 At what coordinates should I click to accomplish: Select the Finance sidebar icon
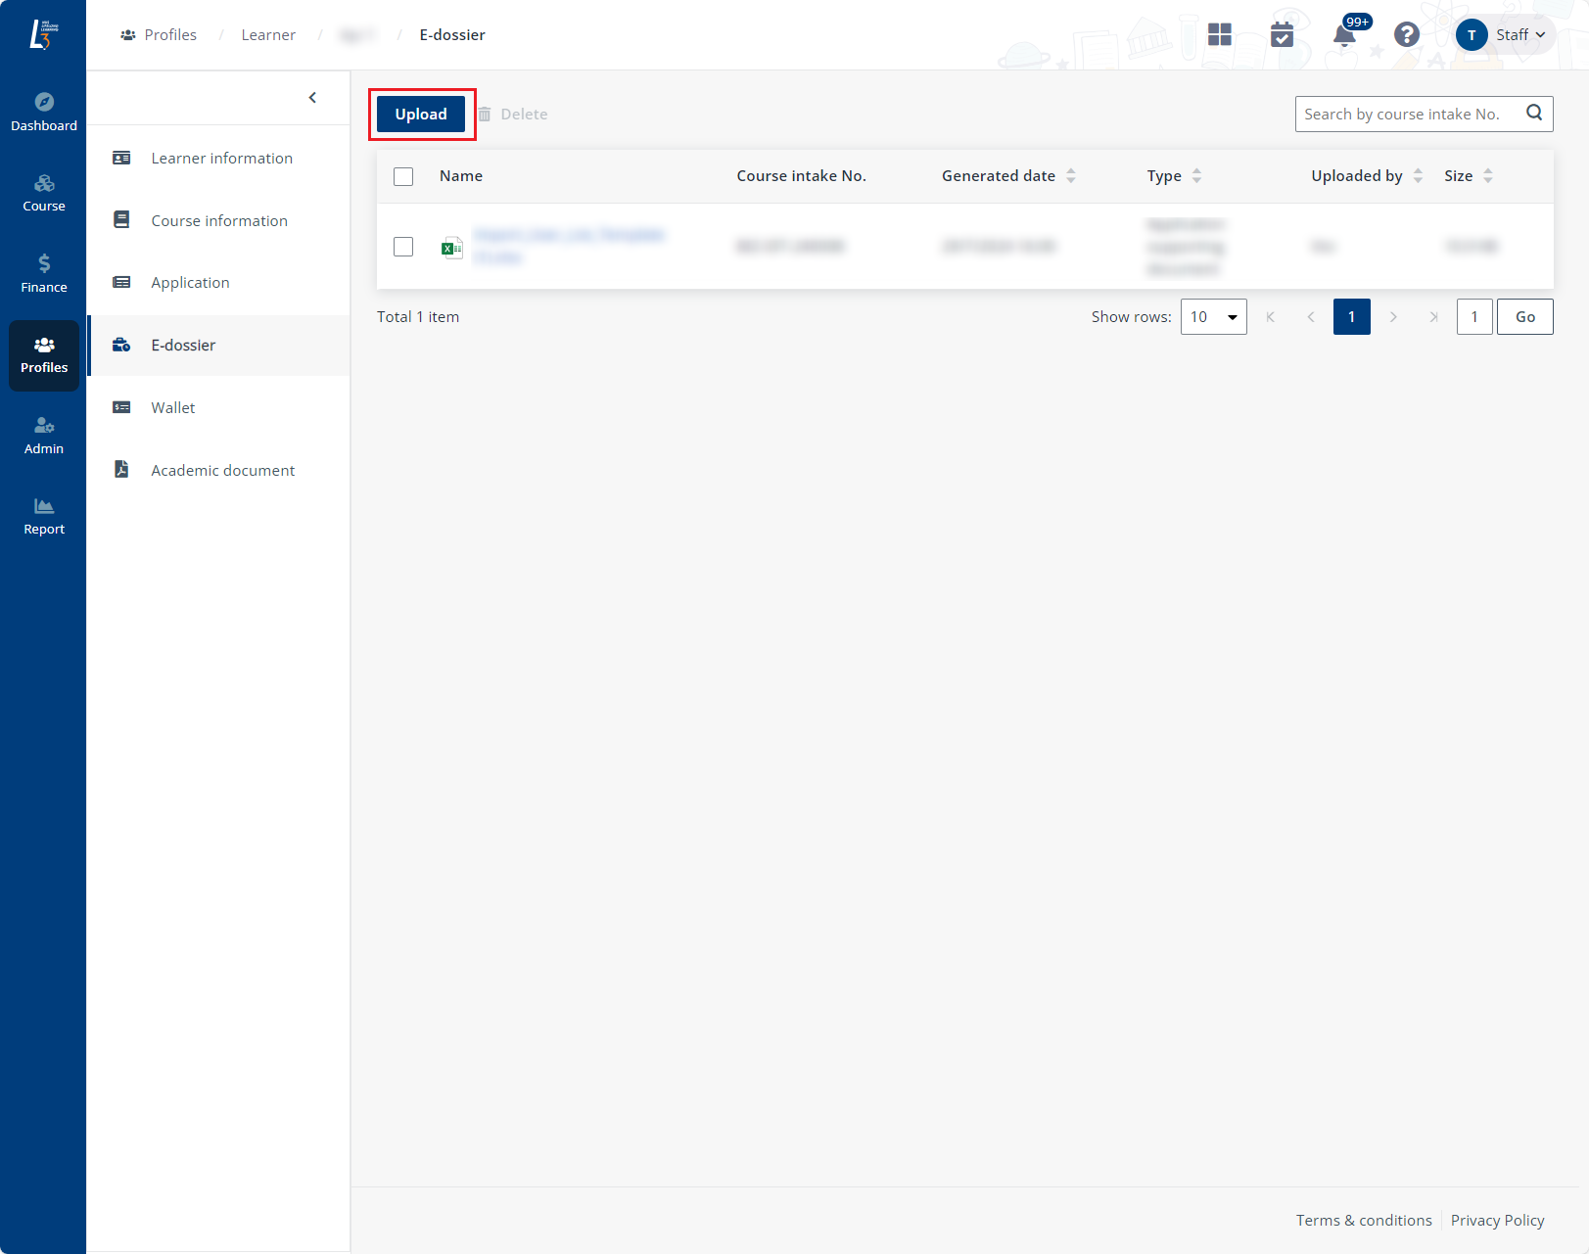43,271
